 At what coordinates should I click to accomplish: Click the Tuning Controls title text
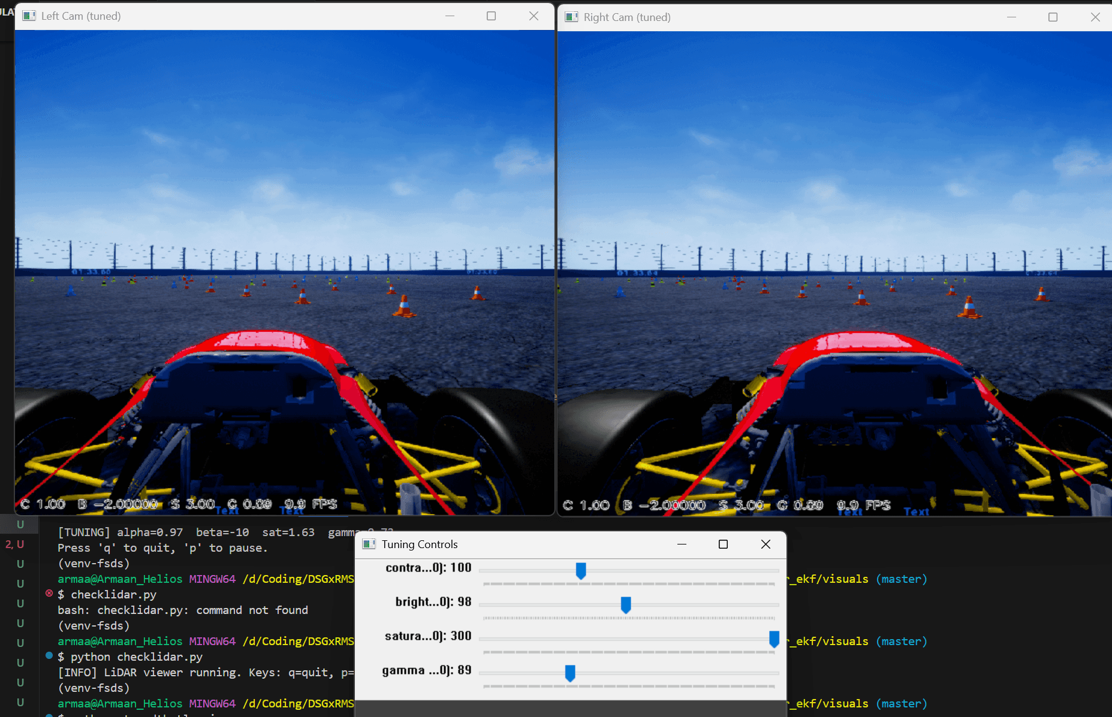click(x=420, y=544)
